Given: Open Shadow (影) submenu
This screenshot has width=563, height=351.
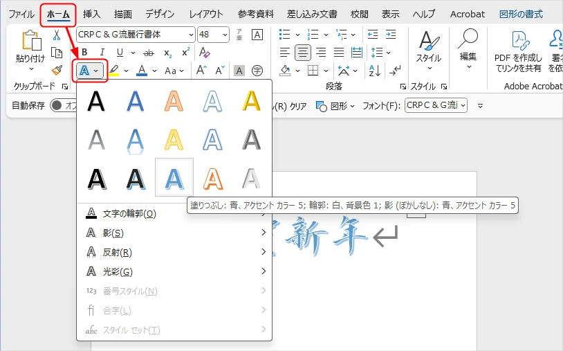Looking at the screenshot, I should (x=174, y=233).
